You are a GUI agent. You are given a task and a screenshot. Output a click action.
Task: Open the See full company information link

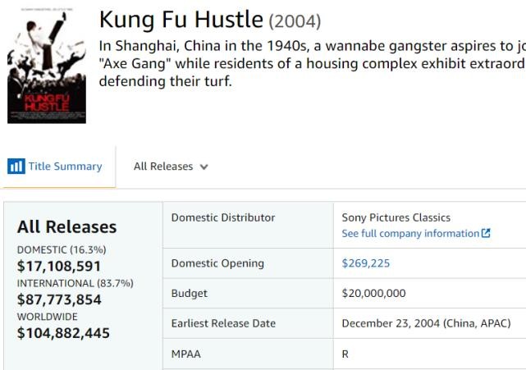click(x=410, y=234)
